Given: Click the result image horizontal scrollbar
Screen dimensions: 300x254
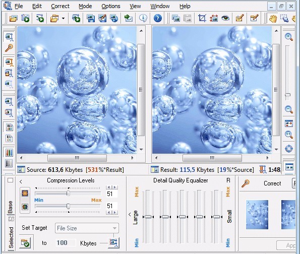Looking at the screenshot, I should click(212, 158).
